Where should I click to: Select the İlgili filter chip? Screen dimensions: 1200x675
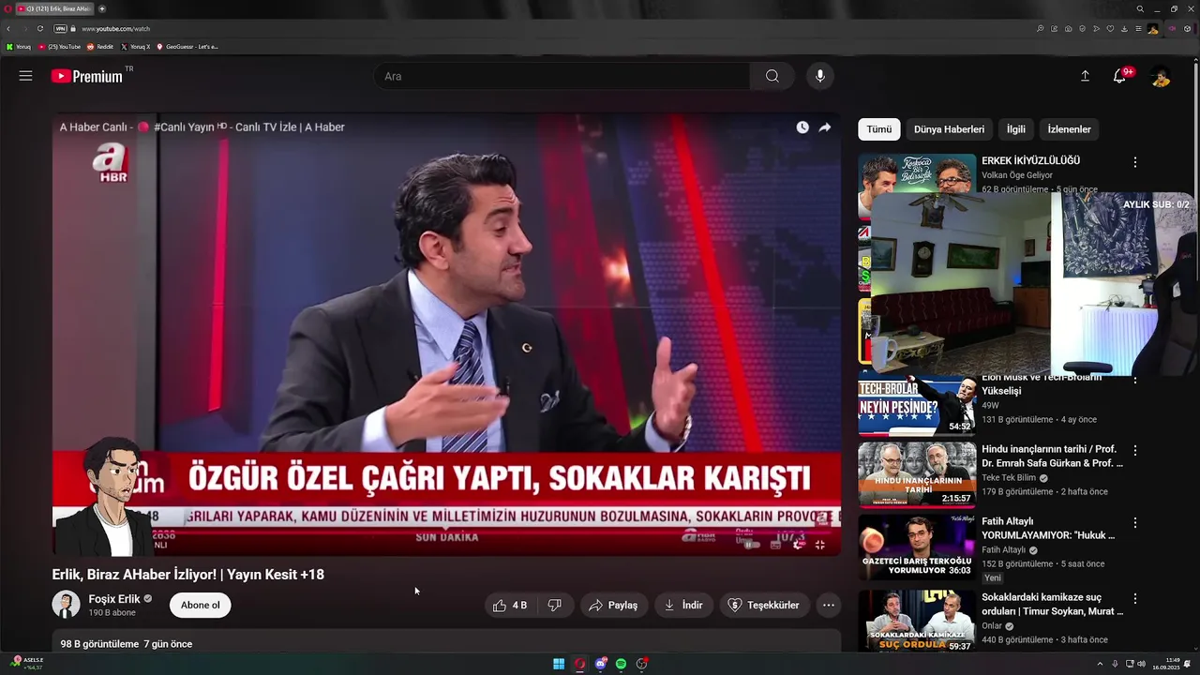(x=1016, y=129)
